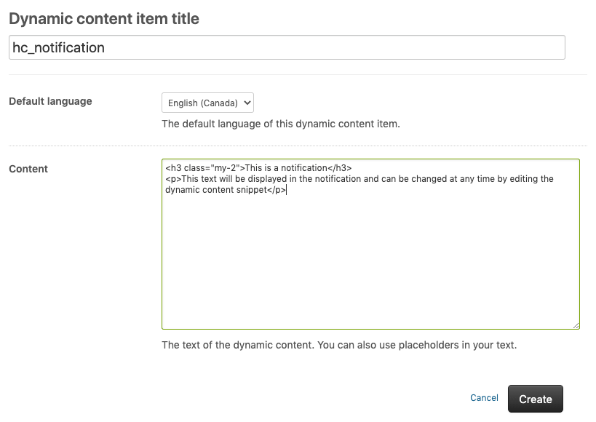The height and width of the screenshot is (422, 596).
Task: Click the help text mentioning placeholders
Action: pos(338,345)
